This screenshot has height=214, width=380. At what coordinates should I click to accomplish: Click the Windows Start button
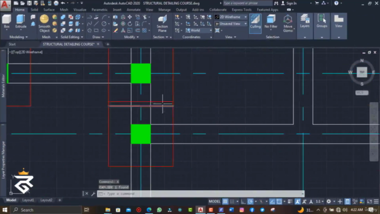tap(5, 210)
